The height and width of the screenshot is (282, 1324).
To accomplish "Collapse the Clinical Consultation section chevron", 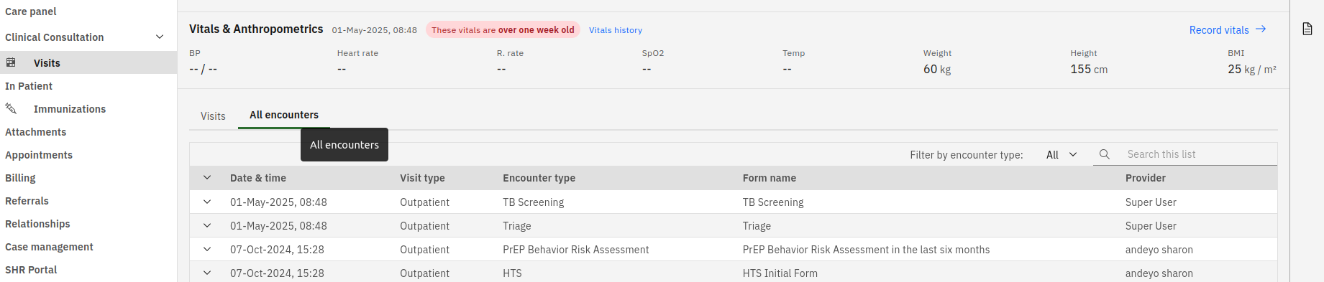I will click(x=160, y=37).
